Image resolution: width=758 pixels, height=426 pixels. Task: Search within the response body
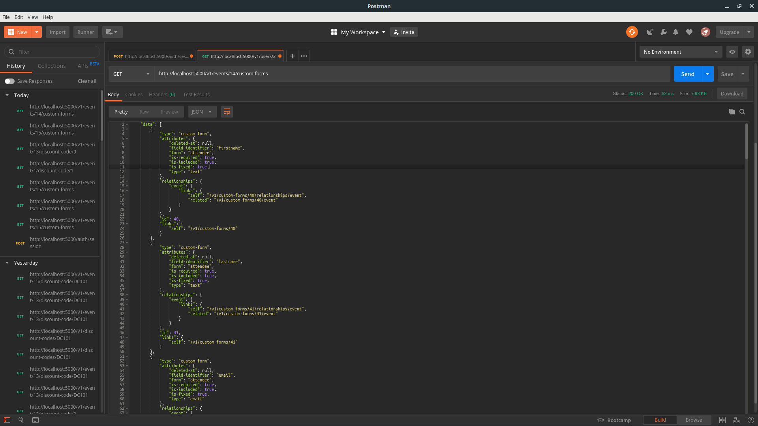point(742,112)
